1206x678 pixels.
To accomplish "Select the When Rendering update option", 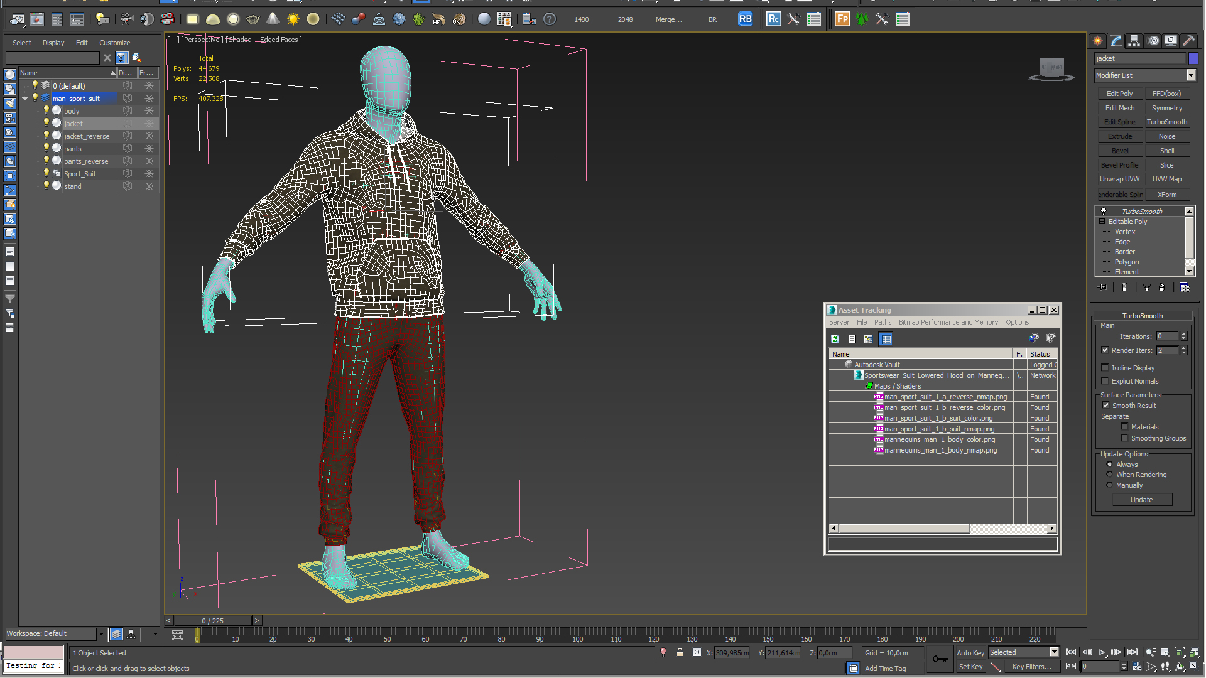I will 1109,475.
